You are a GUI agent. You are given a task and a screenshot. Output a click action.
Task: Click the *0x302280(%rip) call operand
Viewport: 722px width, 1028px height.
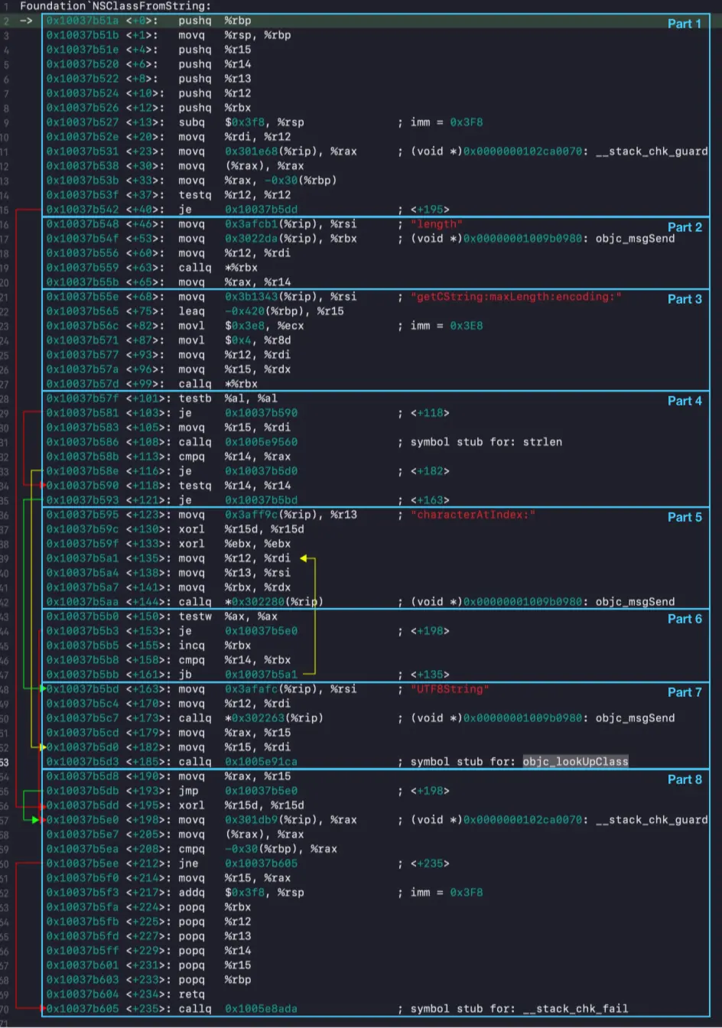click(x=274, y=602)
